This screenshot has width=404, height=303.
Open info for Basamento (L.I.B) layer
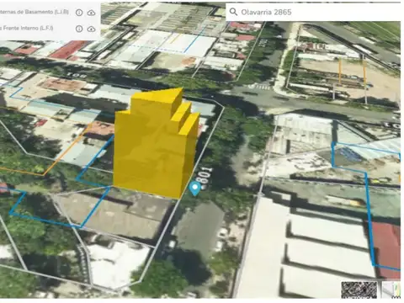[79, 13]
